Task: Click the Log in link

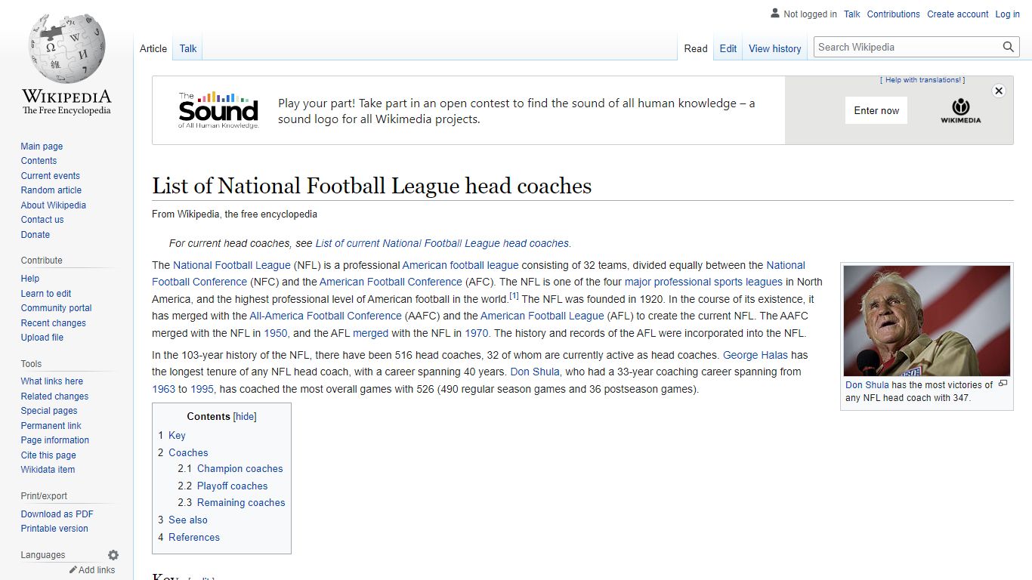Action: point(1007,14)
